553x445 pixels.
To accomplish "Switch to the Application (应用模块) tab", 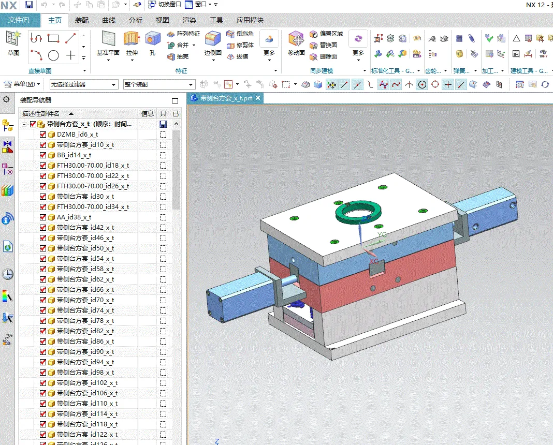I will (250, 20).
